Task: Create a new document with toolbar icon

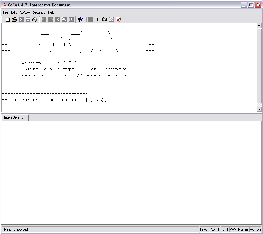Action: [x=8, y=19]
